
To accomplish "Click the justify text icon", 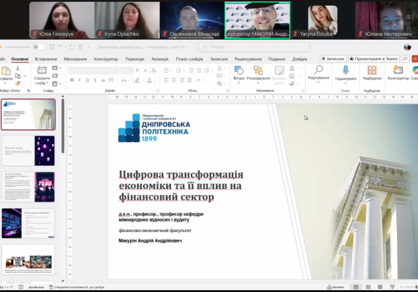I will (189, 80).
